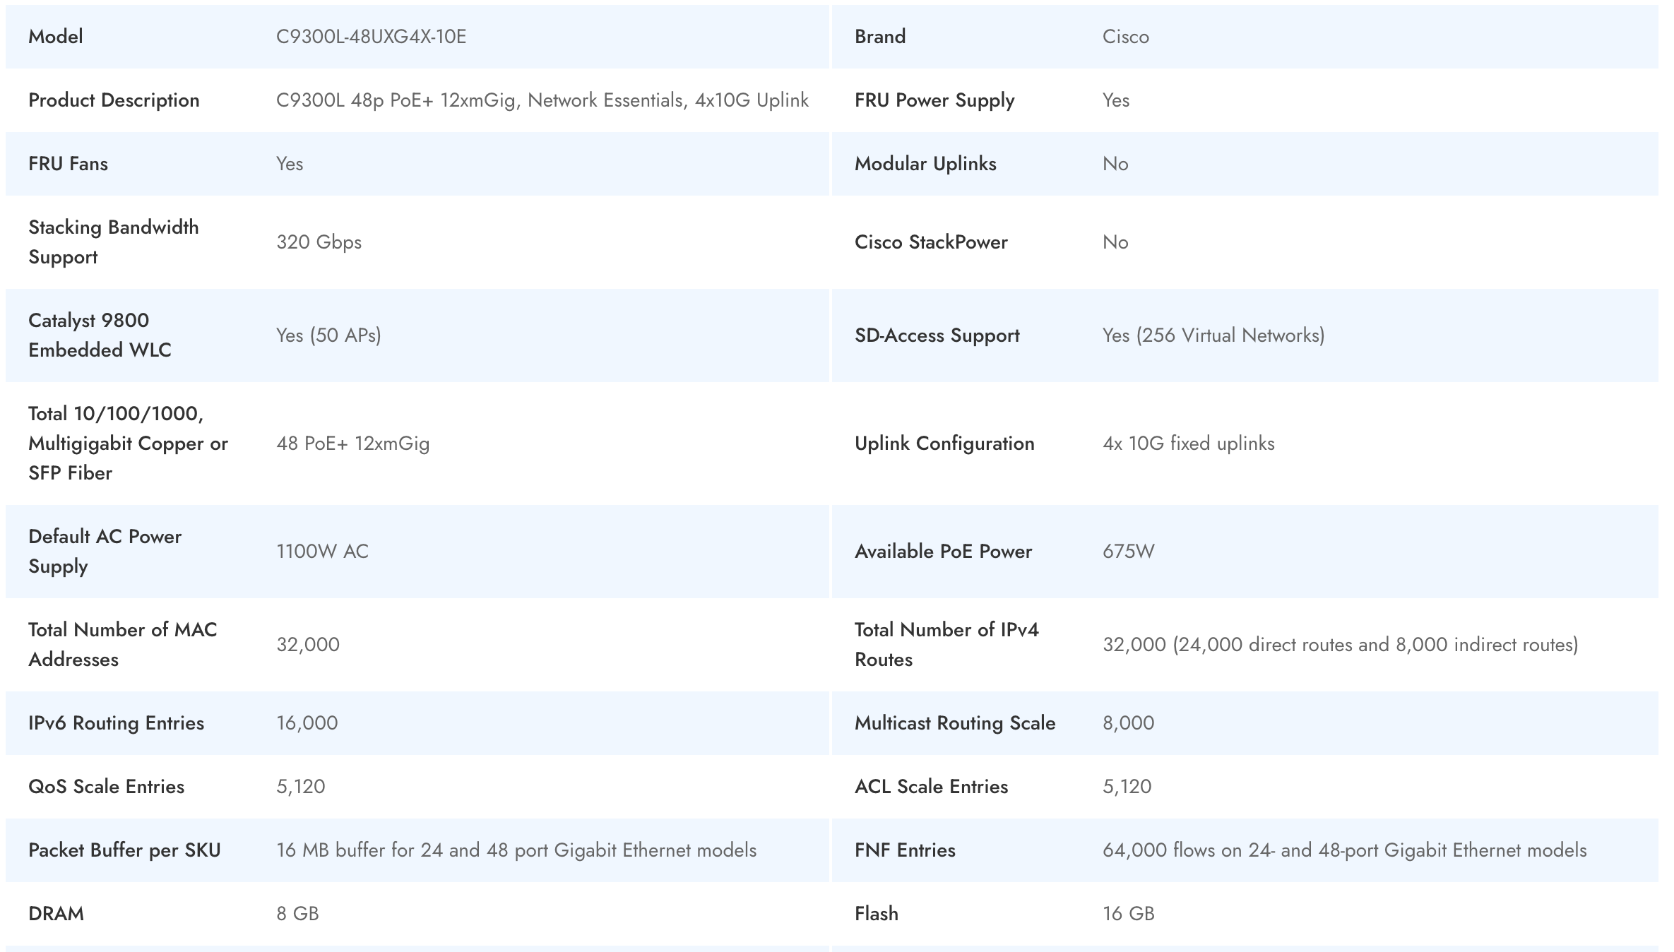Screen dimensions: 1674x952
Task: Select the Modular Uplinks label
Action: pos(925,164)
